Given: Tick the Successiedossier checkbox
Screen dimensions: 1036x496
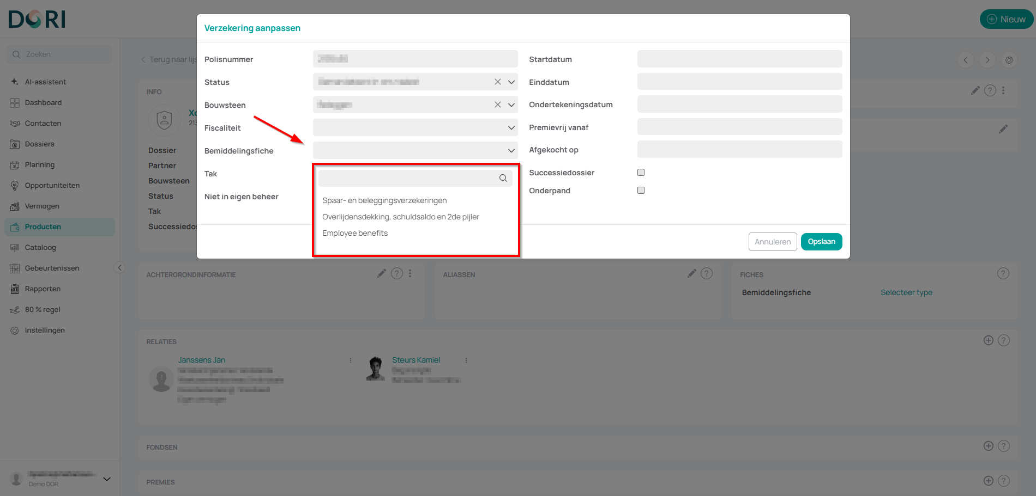Looking at the screenshot, I should (x=641, y=172).
